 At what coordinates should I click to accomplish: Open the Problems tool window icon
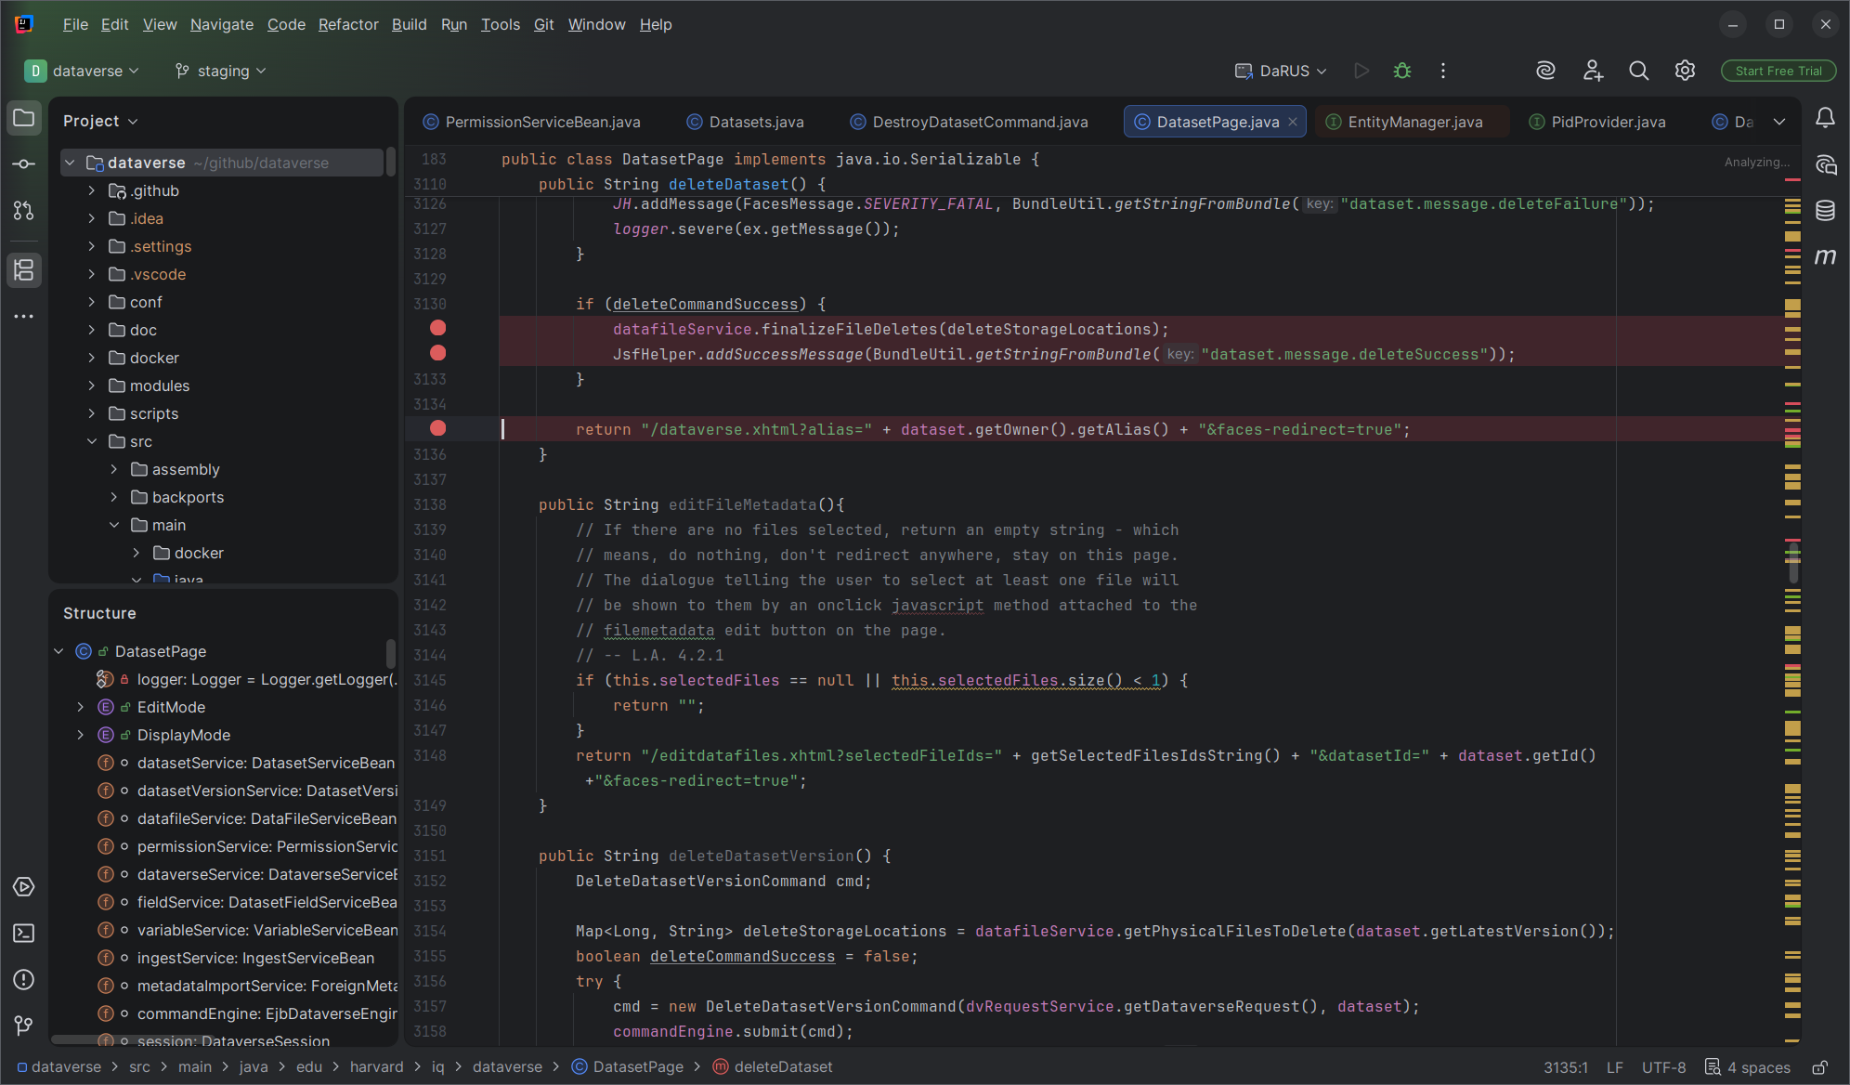[24, 980]
